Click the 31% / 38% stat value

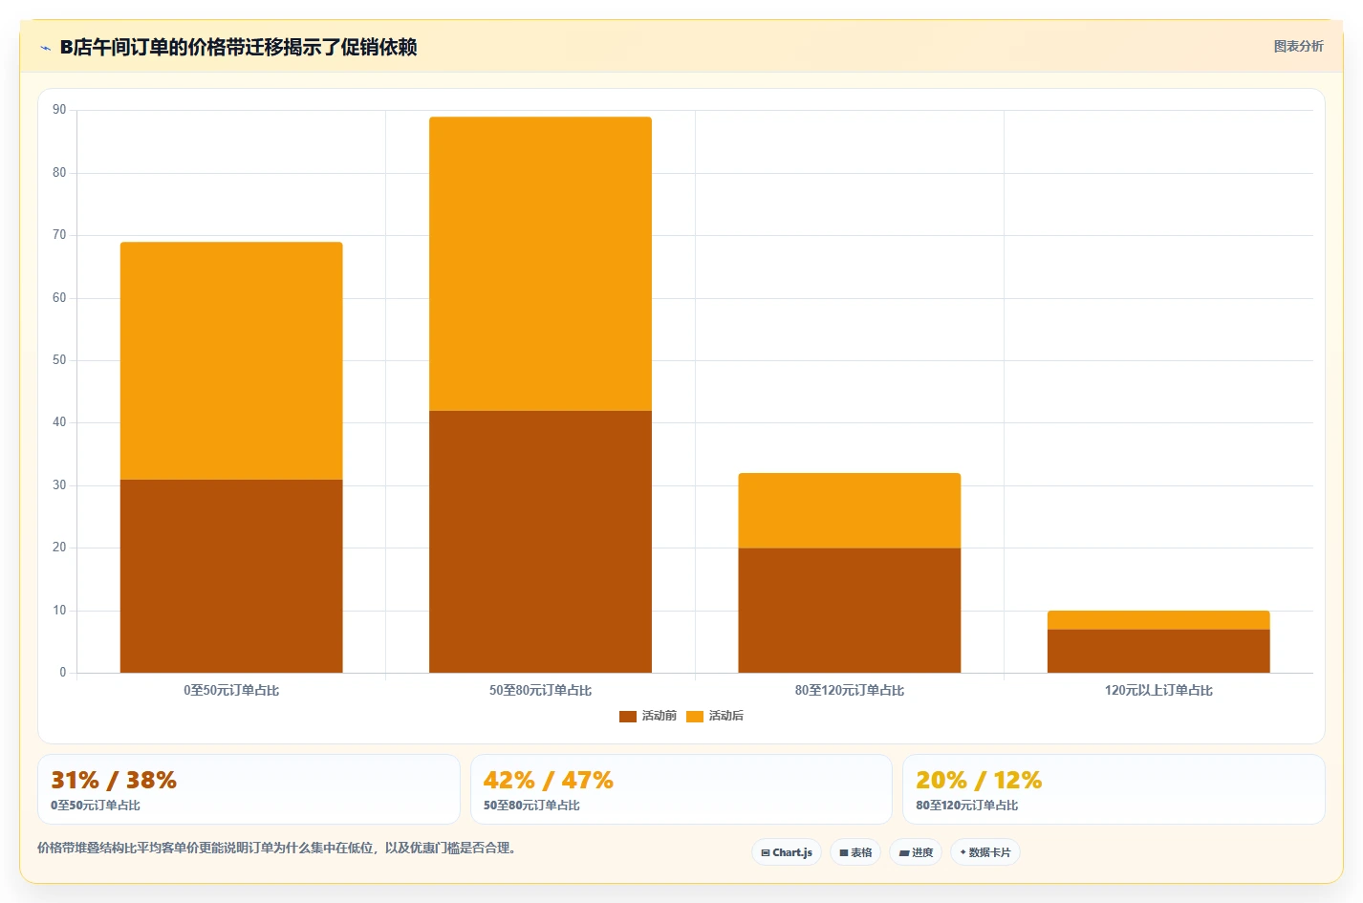tap(114, 780)
